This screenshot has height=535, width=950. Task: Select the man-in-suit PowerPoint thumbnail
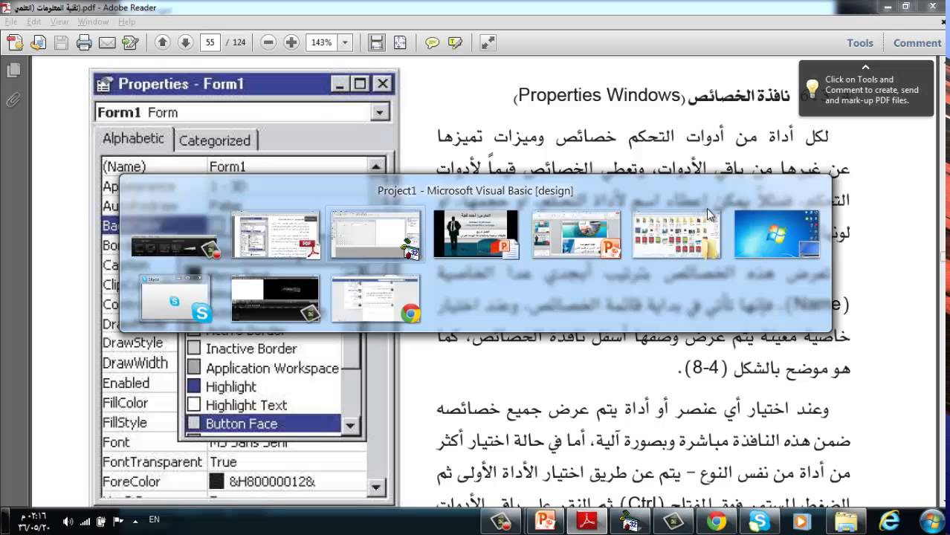pyautogui.click(x=476, y=235)
